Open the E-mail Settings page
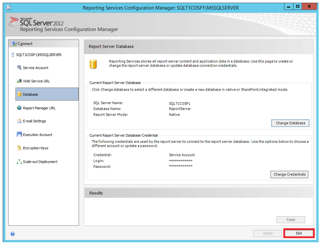 point(34,121)
